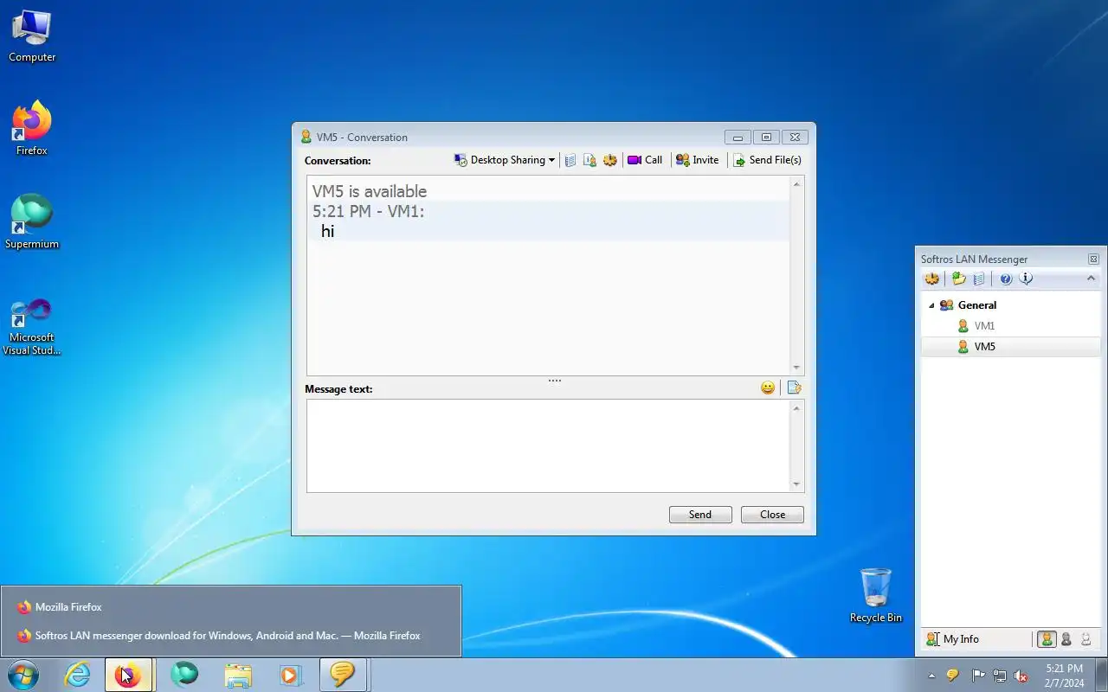Open settings gear icon in conversation toolbar
Viewport: 1108px width, 692px height.
pos(609,160)
